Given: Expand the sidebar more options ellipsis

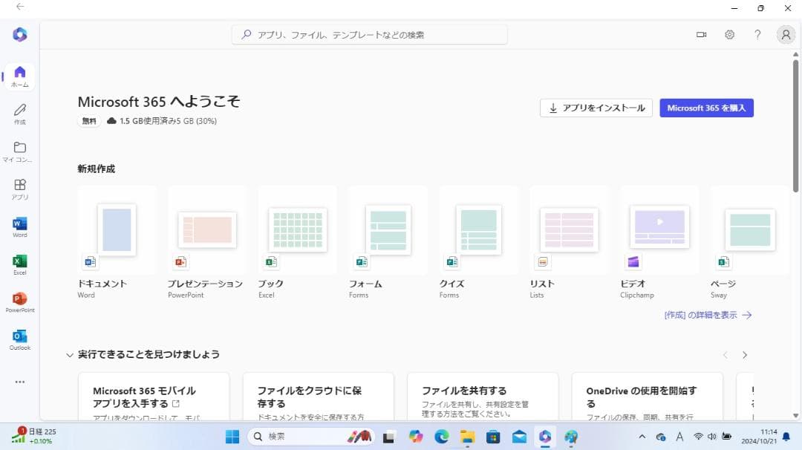Looking at the screenshot, I should click(x=20, y=382).
